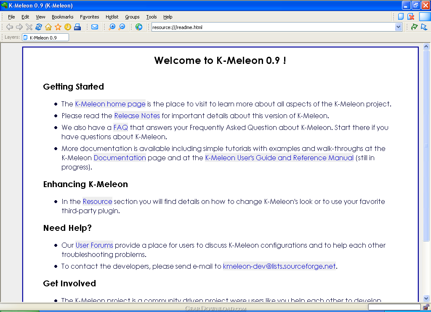Click the address bar URL field
Image resolution: width=431 pixels, height=312 pixels.
tap(273, 27)
